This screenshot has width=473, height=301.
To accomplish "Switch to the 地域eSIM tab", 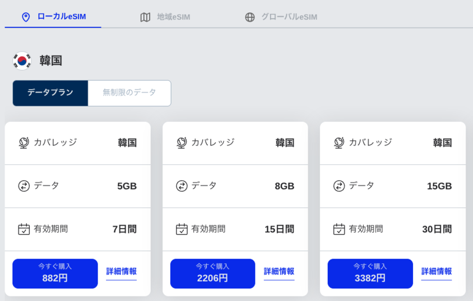I will point(165,17).
